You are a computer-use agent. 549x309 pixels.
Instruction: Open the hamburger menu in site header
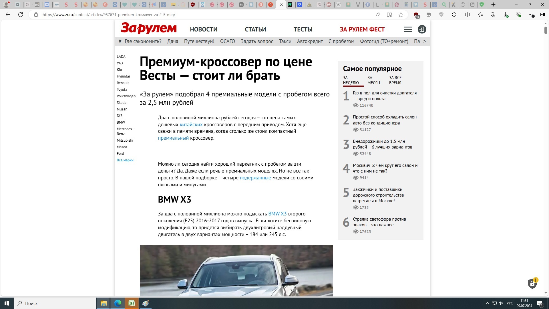408,29
